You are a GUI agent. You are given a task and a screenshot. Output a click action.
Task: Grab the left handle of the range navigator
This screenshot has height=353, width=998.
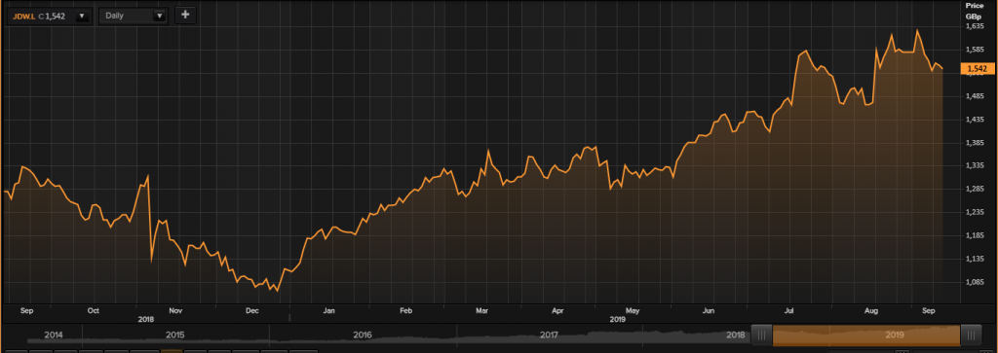point(762,335)
